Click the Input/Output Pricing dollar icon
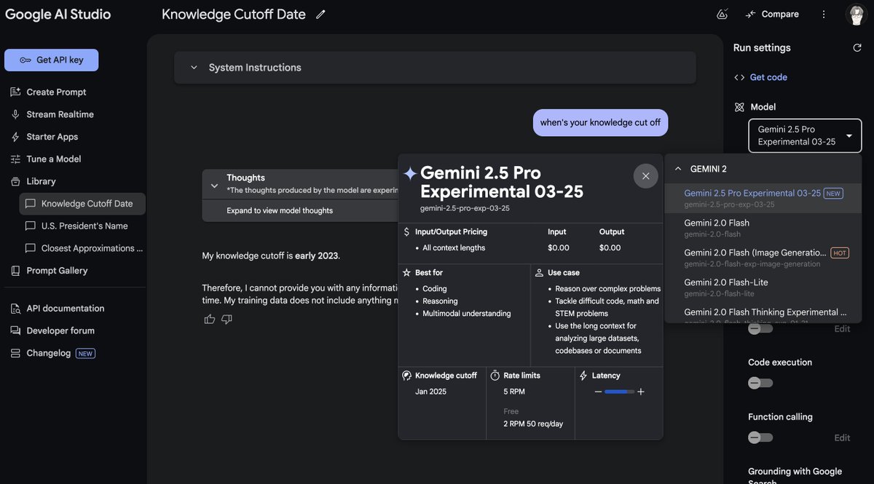874x484 pixels. [406, 232]
